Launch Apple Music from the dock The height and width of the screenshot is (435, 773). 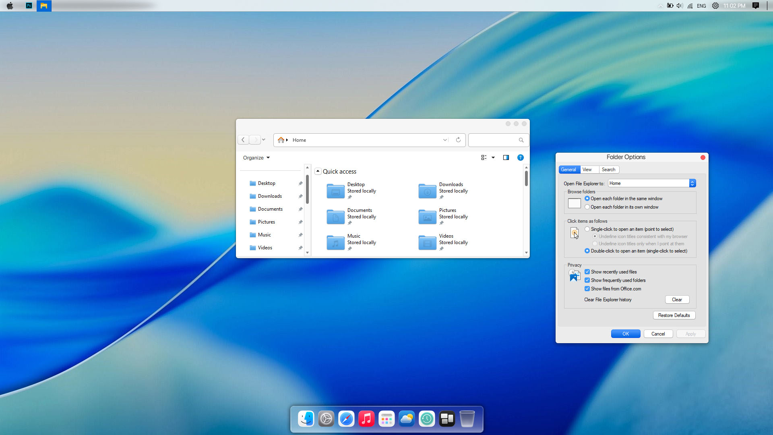coord(366,419)
